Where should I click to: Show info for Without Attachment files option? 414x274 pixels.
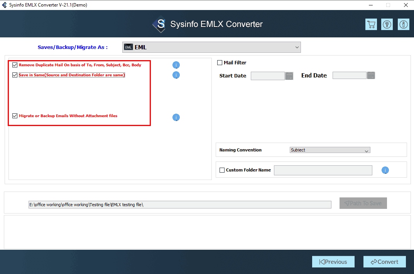[176, 118]
